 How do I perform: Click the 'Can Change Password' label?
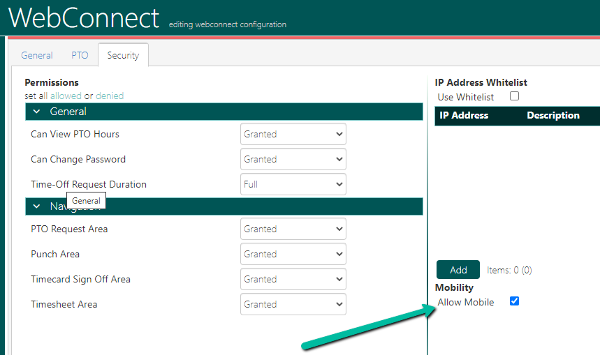pos(78,159)
